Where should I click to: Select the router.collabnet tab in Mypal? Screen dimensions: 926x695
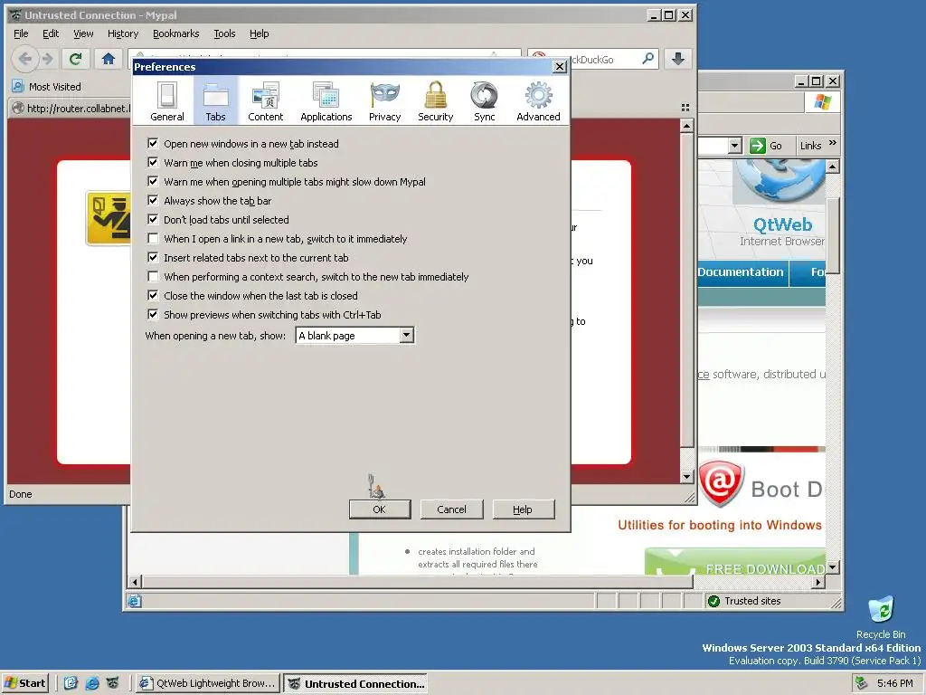coord(70,109)
